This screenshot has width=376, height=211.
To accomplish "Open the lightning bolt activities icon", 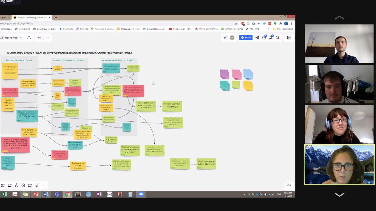I will [x=37, y=185].
